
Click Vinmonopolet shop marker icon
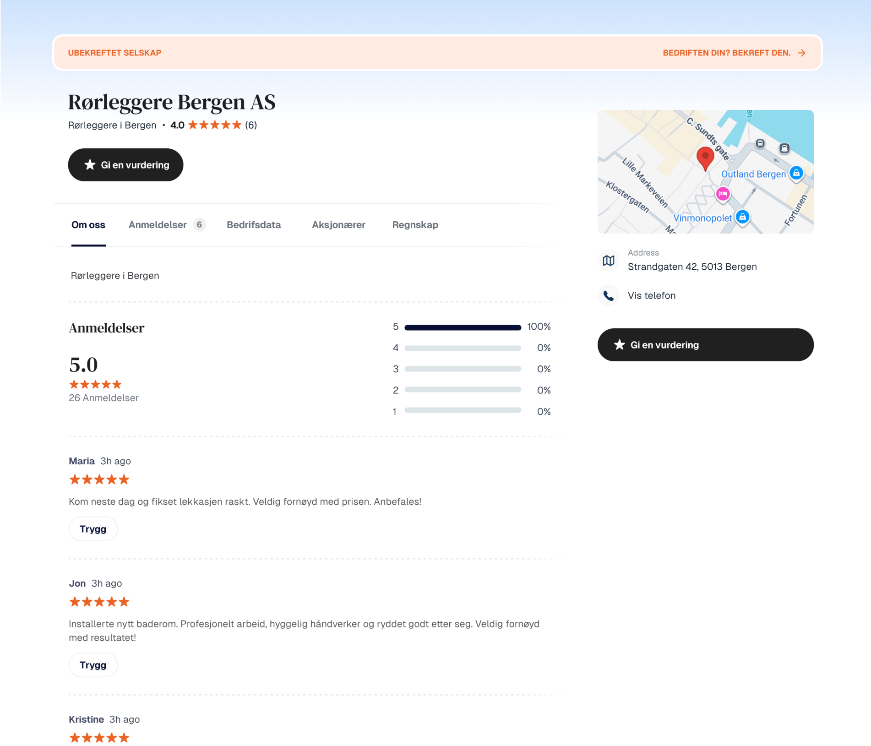coord(742,217)
